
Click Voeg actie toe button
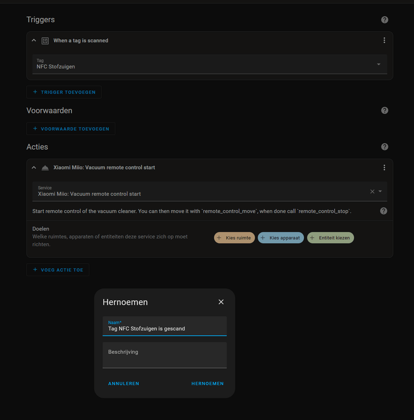[x=58, y=270]
